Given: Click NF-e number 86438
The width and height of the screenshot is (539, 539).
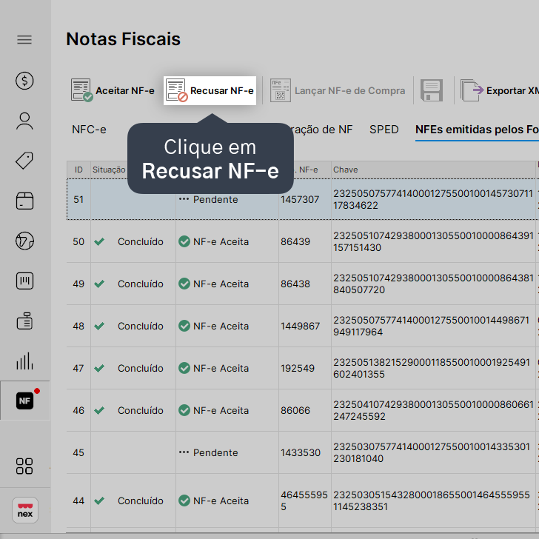Looking at the screenshot, I should [295, 284].
